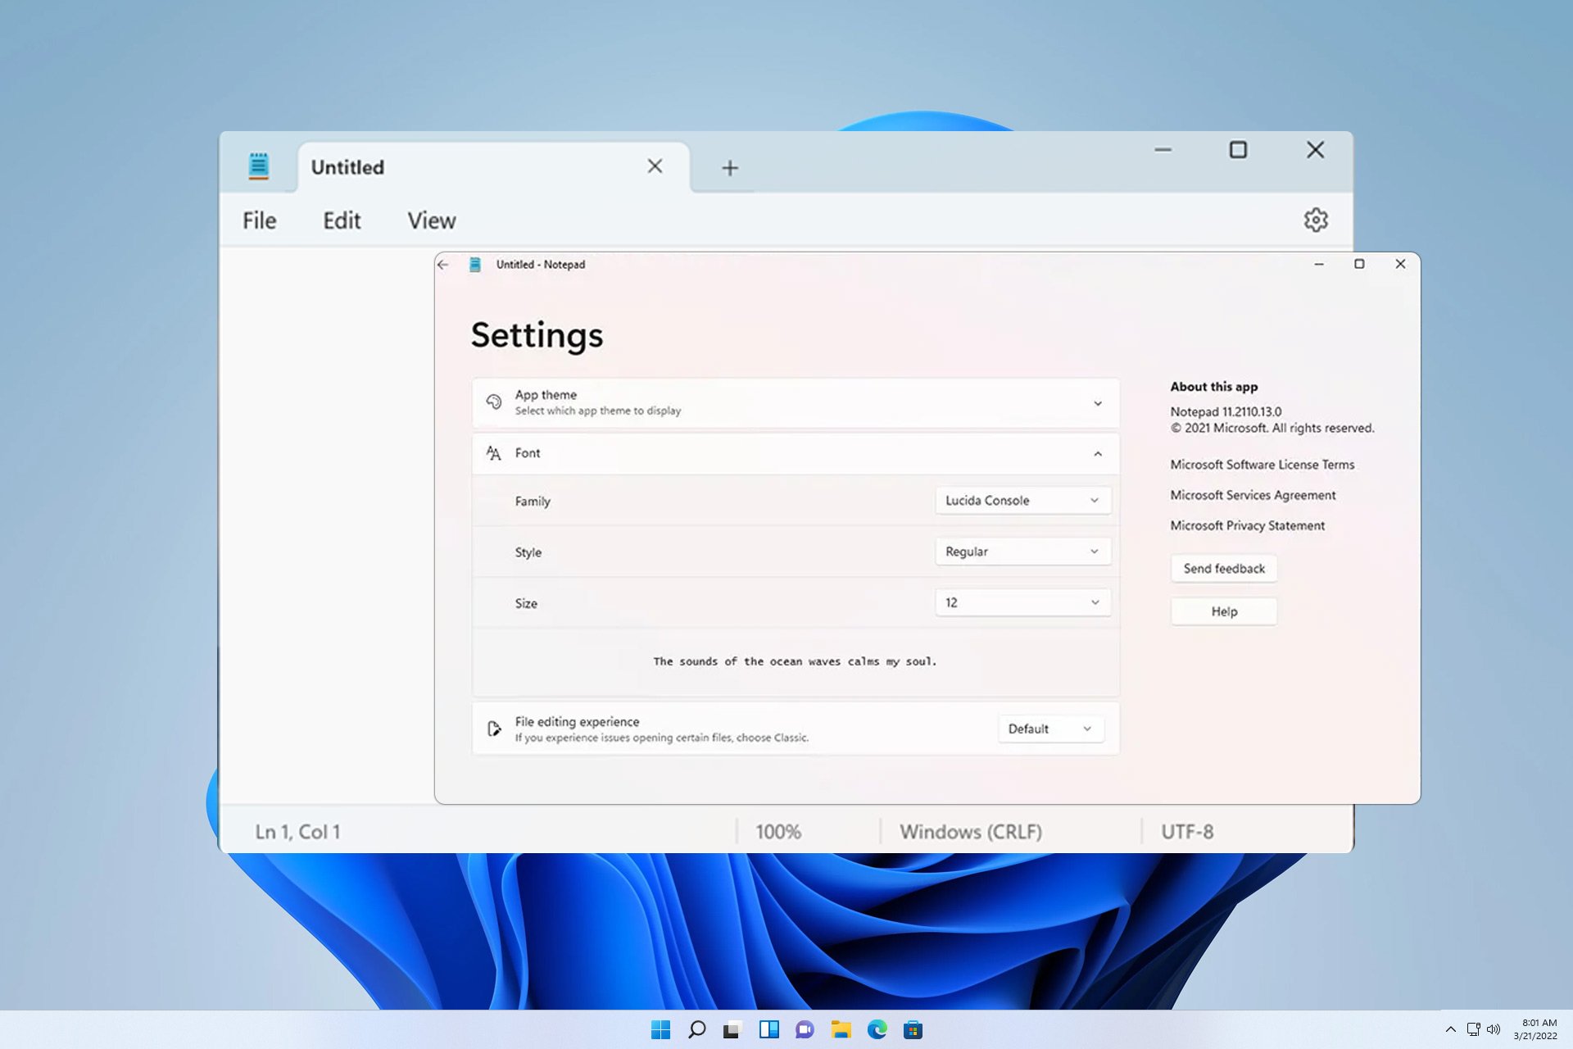Open the Edit menu in Notepad
1573x1049 pixels.
[340, 220]
